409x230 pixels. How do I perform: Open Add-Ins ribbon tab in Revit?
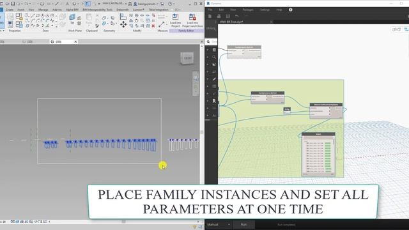(57, 10)
